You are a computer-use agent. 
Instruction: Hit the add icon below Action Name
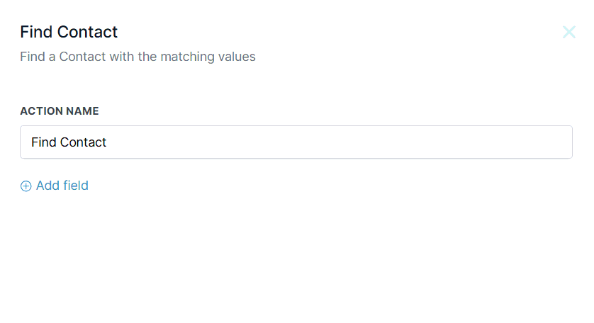click(26, 186)
